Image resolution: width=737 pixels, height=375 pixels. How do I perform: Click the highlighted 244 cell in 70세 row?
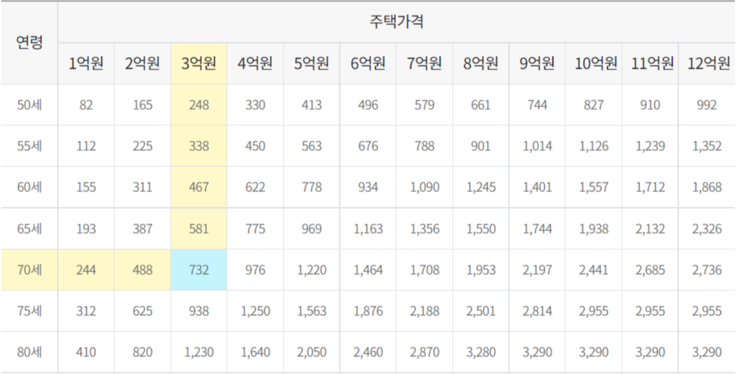86,270
